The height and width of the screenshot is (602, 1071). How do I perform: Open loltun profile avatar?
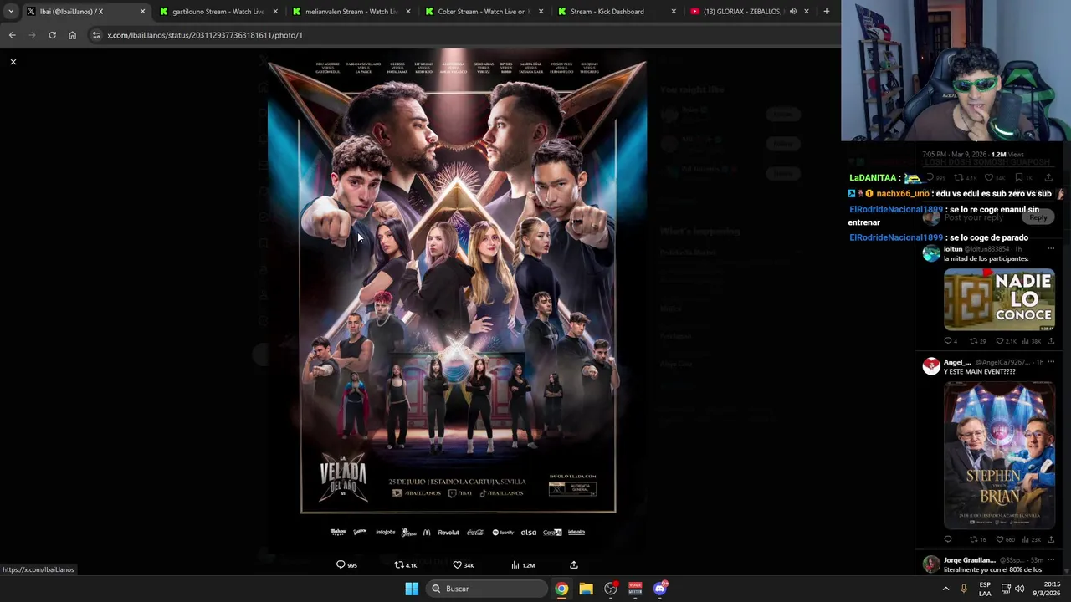(931, 253)
